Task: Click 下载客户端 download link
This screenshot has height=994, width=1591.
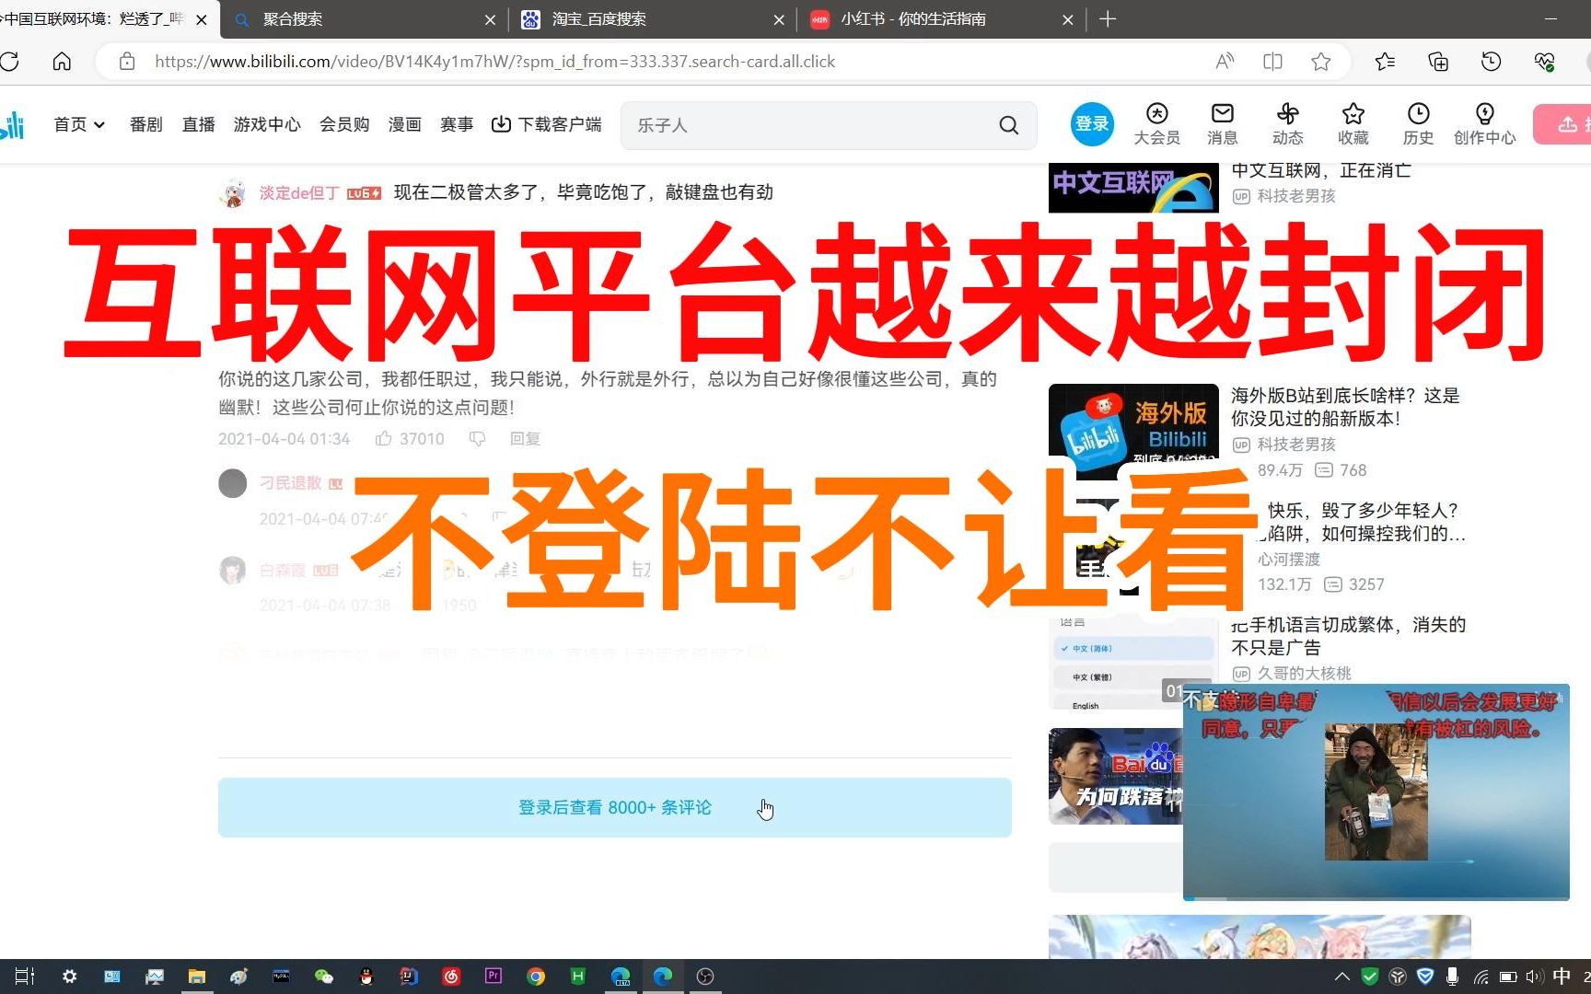Action: tap(547, 124)
